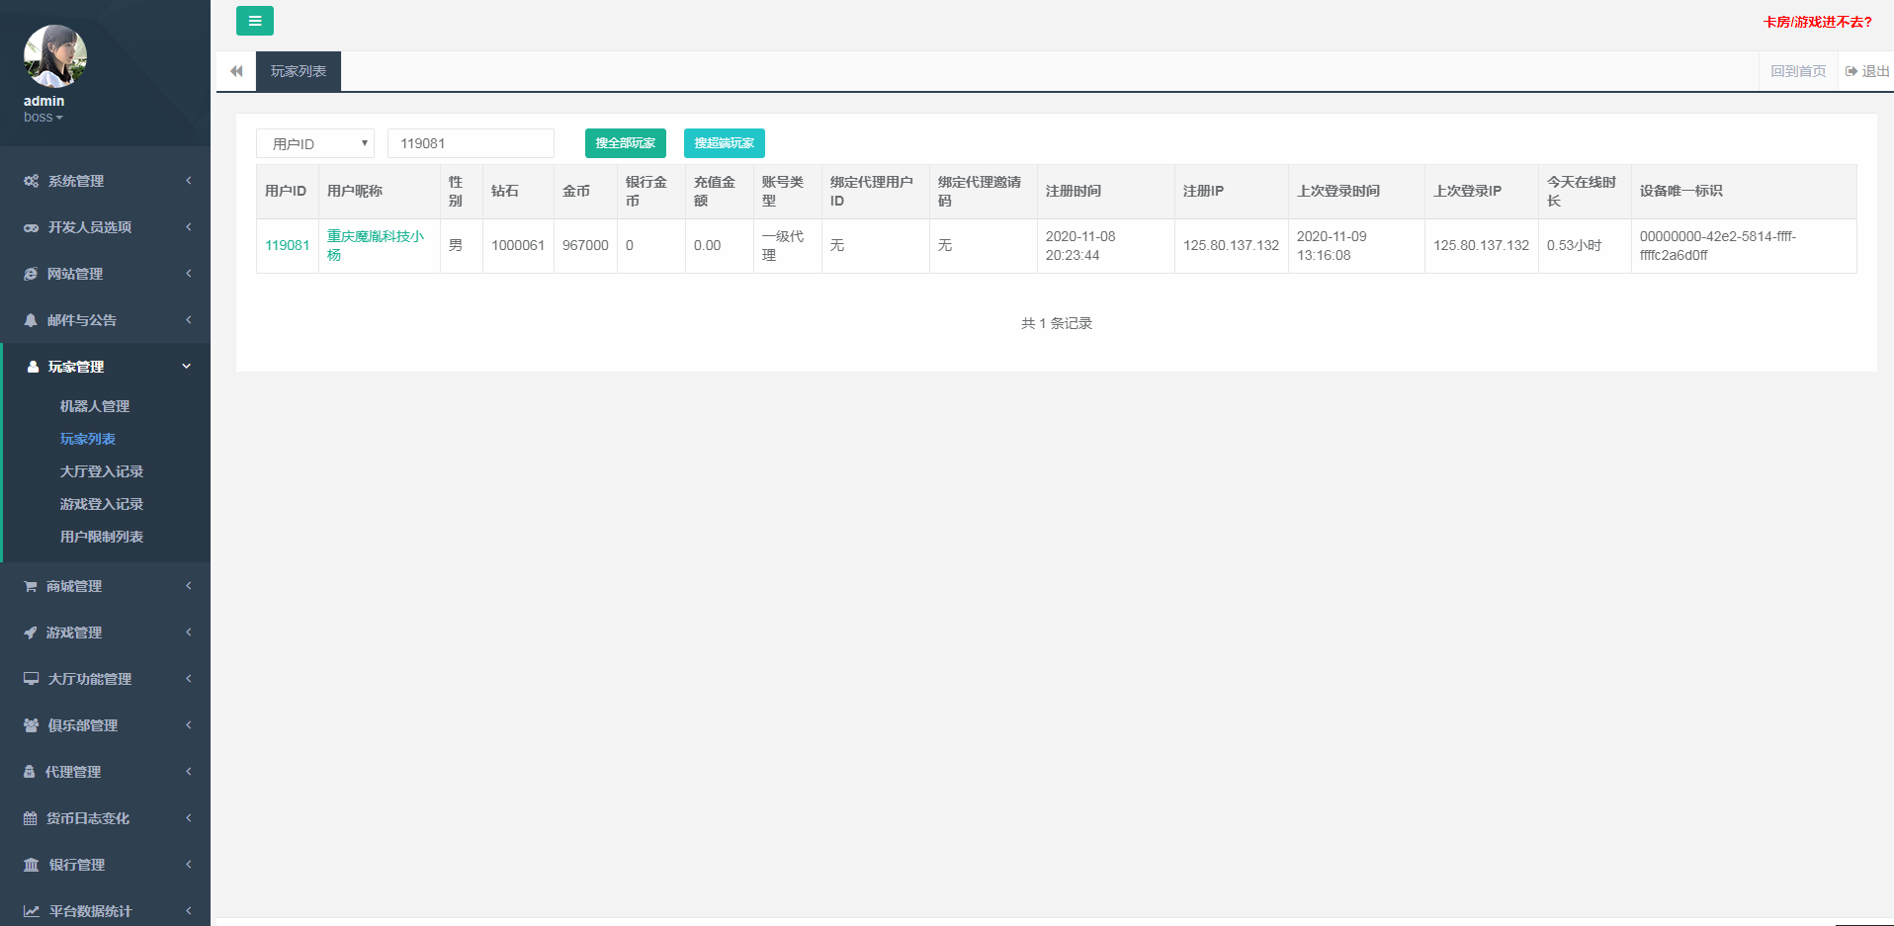Toggle the sidebar with the hamburger menu button
Viewport: 1894px width, 926px height.
tap(255, 21)
